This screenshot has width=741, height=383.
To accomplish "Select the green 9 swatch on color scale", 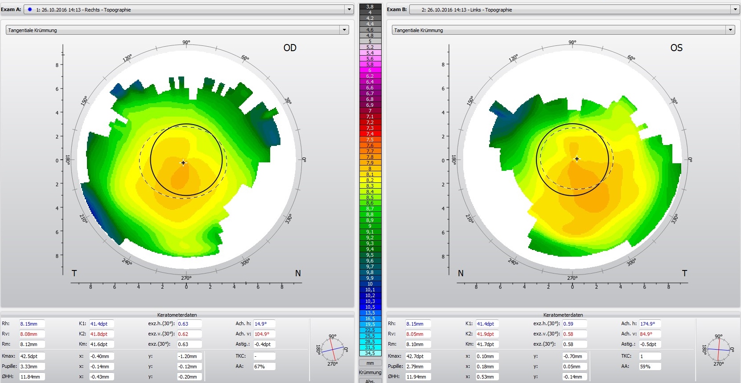I will click(370, 226).
